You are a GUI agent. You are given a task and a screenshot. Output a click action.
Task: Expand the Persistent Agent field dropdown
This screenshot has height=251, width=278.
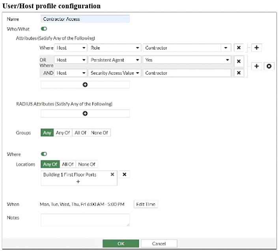point(115,60)
